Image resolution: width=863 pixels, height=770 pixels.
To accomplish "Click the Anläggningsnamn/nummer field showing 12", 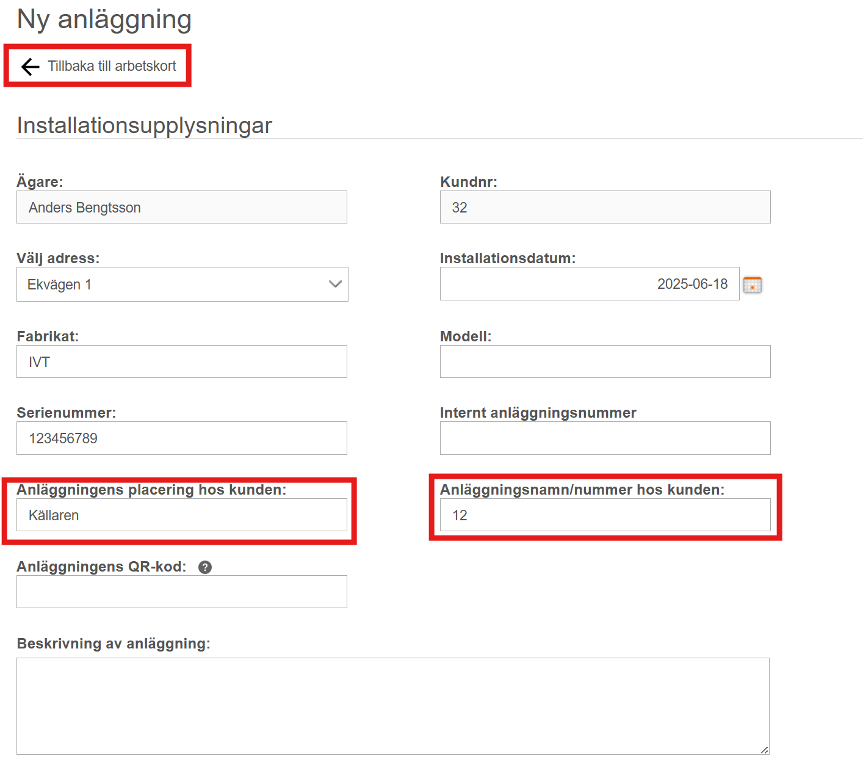I will point(605,515).
